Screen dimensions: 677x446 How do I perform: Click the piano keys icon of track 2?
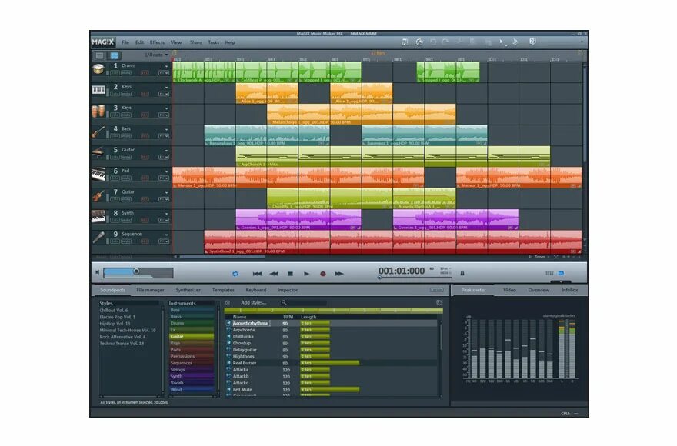pos(98,90)
